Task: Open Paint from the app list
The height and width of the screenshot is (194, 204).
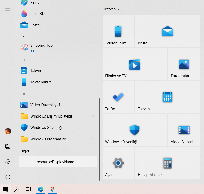Action: pyautogui.click(x=58, y=2)
